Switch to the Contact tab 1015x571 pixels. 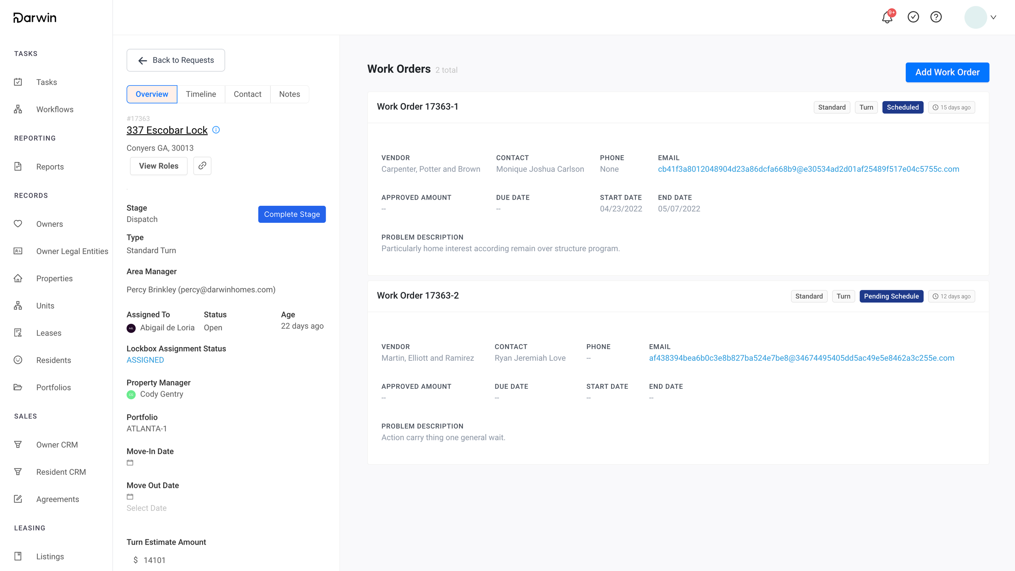[248, 94]
